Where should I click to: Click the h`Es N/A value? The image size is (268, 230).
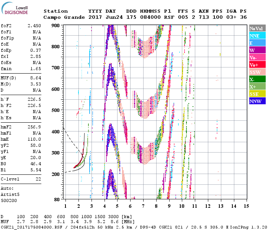(37, 118)
